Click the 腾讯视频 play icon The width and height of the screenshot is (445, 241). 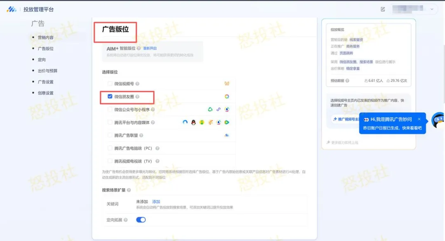pos(227,122)
